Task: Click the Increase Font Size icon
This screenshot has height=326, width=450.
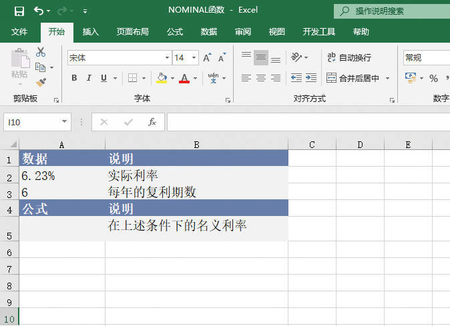Action: tap(208, 58)
